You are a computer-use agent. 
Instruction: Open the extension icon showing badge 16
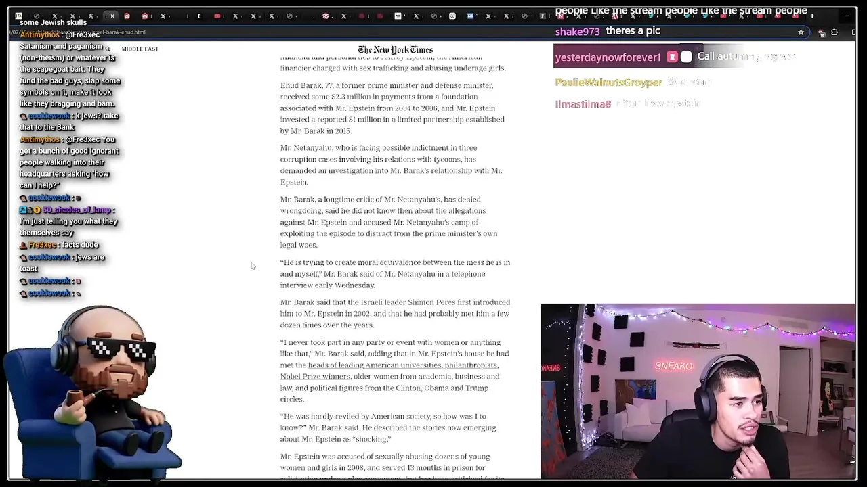point(822,32)
